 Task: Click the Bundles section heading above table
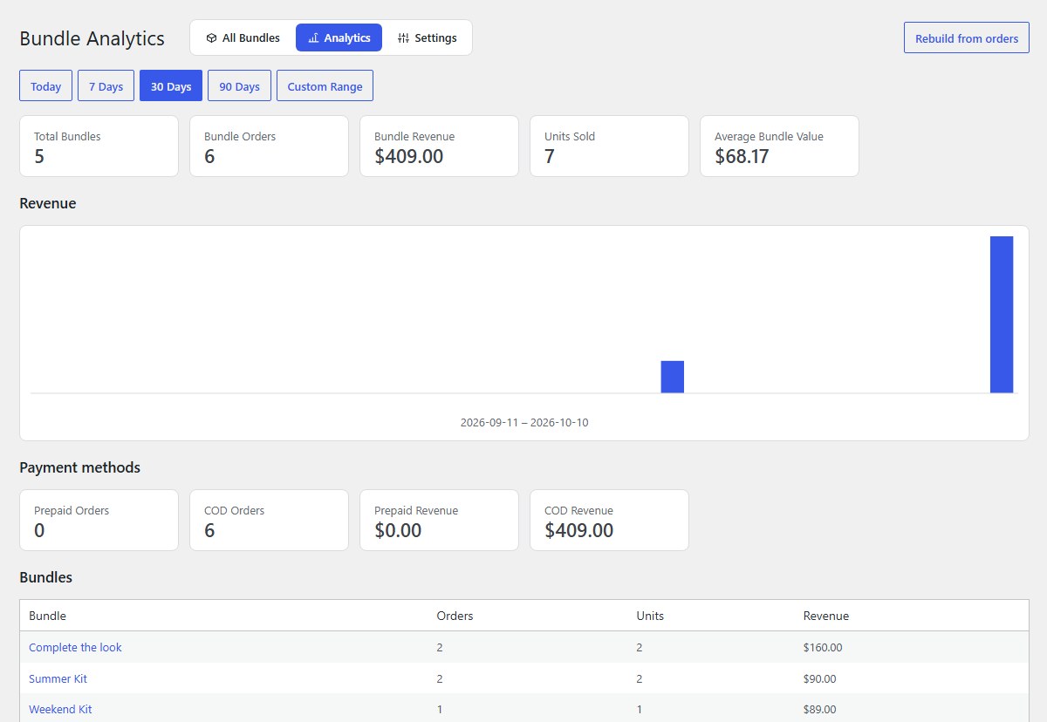pyautogui.click(x=45, y=577)
